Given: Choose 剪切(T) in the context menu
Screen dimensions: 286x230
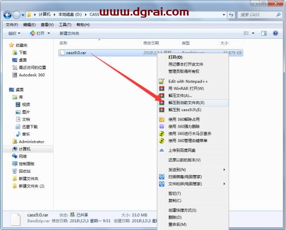Looking at the screenshot, I should (193, 193).
